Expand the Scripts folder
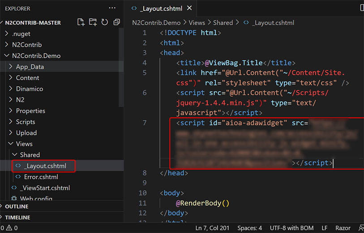 coord(11,121)
